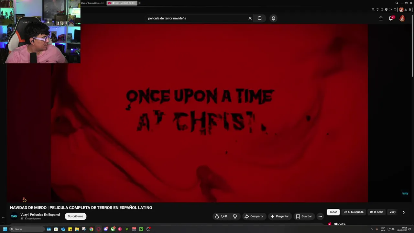Image resolution: width=414 pixels, height=233 pixels.
Task: Clear the YouTube search text with X
Action: point(250,18)
